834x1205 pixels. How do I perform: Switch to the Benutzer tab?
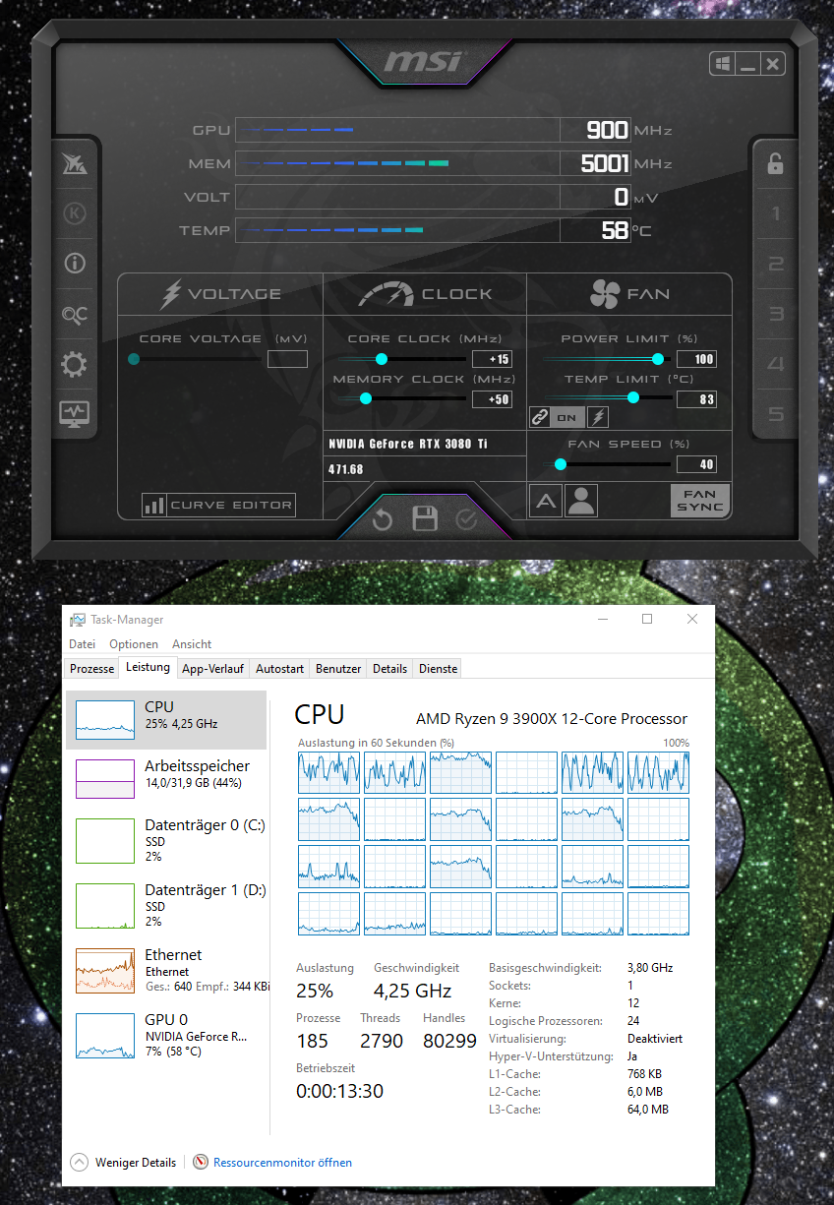(x=338, y=669)
